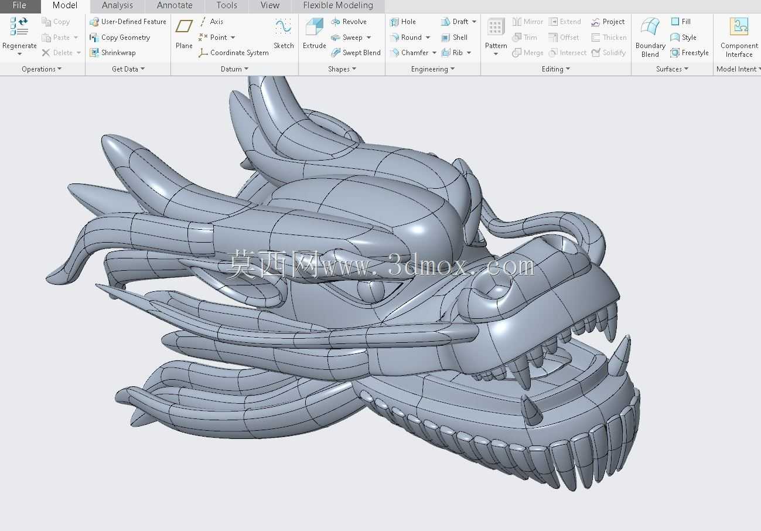Click the Fill surface tool
The height and width of the screenshot is (531, 761).
681,22
